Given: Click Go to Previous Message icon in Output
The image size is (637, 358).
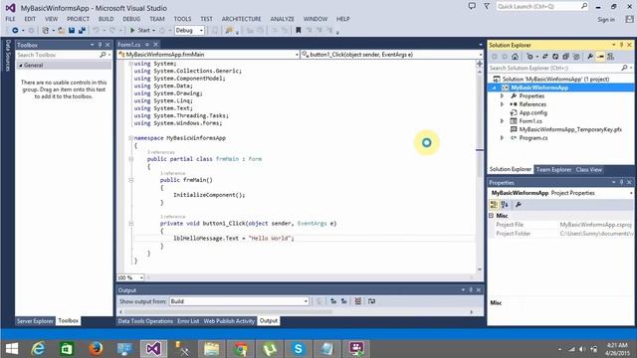Looking at the screenshot, I should point(333,301).
